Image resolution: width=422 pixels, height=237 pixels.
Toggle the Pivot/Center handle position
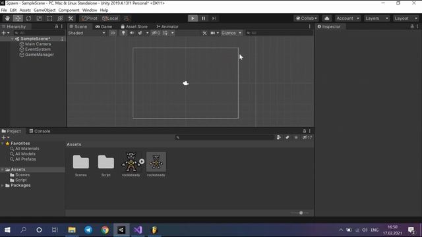point(90,18)
